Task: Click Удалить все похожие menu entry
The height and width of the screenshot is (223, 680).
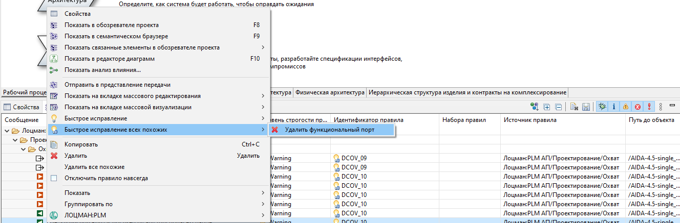Action: (94, 167)
